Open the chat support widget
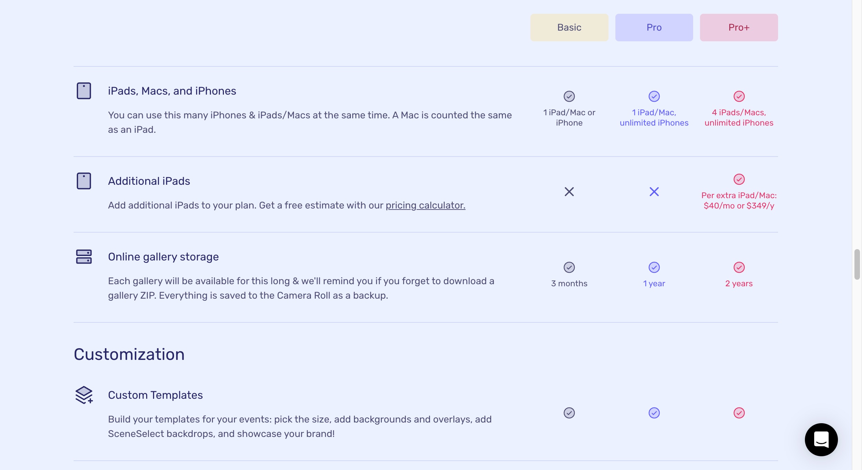Image resolution: width=862 pixels, height=470 pixels. coord(821,440)
